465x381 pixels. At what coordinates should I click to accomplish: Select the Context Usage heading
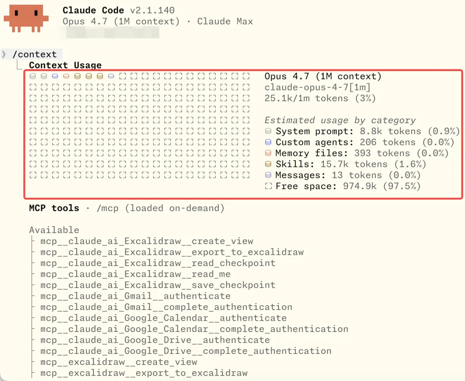coord(65,65)
